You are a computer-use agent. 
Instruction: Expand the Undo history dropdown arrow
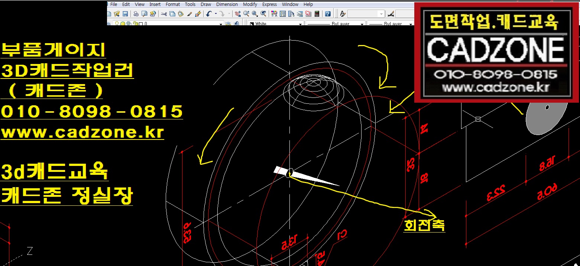coord(216,14)
